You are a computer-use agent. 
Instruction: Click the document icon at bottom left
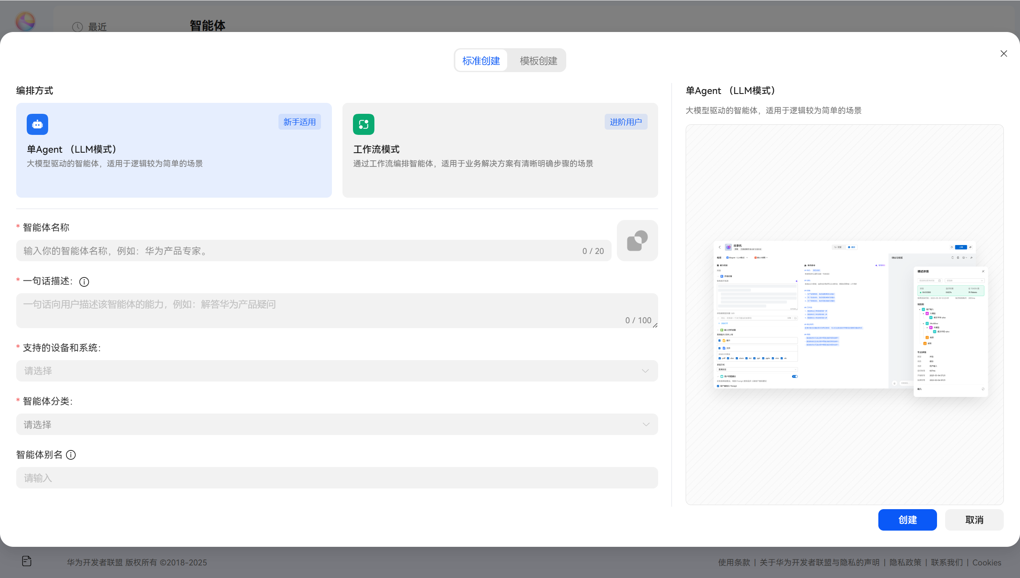pyautogui.click(x=27, y=561)
